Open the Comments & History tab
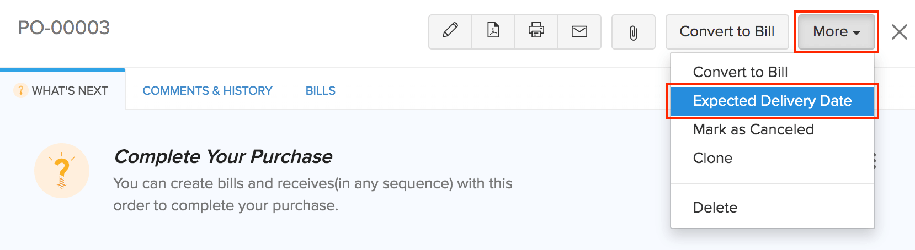Image resolution: width=915 pixels, height=250 pixels. (x=208, y=91)
